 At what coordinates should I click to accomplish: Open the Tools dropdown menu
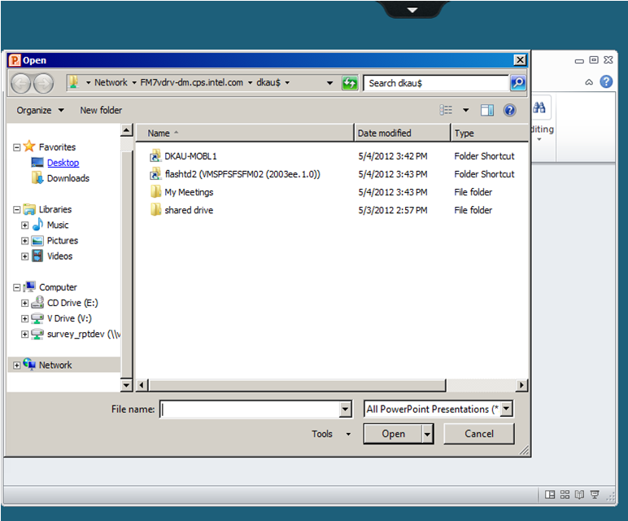coord(328,434)
